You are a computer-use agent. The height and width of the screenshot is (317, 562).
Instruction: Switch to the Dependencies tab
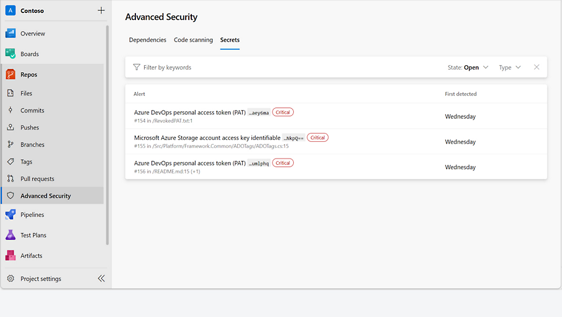[147, 40]
